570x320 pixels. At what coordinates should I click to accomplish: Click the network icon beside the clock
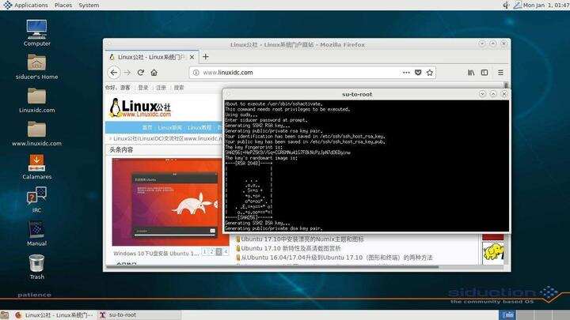(517, 5)
